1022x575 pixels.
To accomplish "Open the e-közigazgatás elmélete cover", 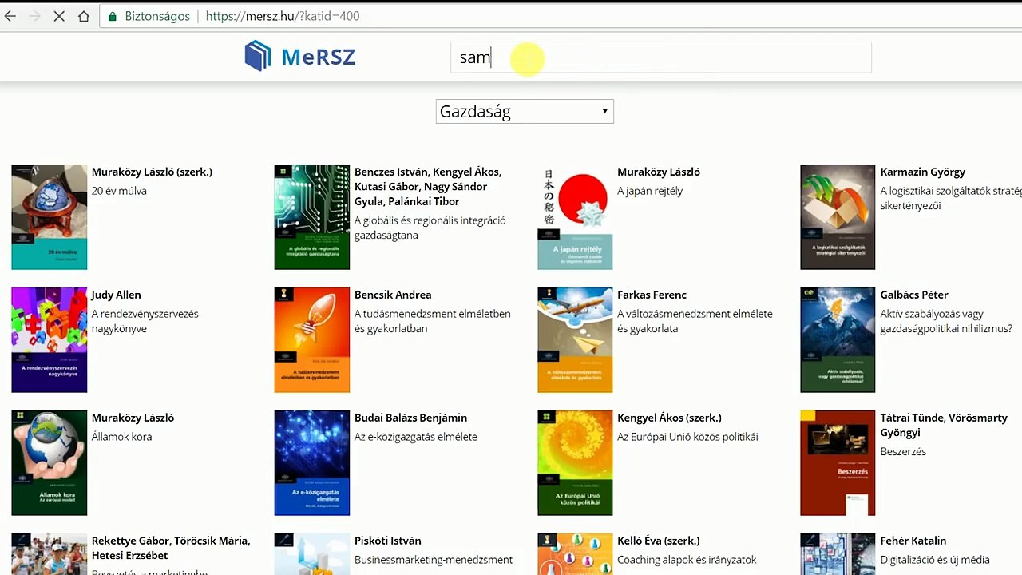I will point(311,463).
